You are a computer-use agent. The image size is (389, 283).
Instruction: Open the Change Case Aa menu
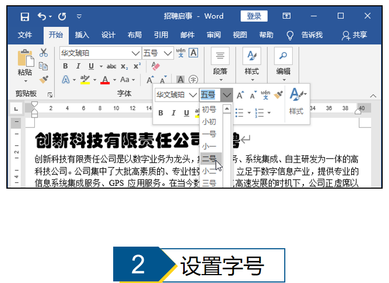coord(127,80)
